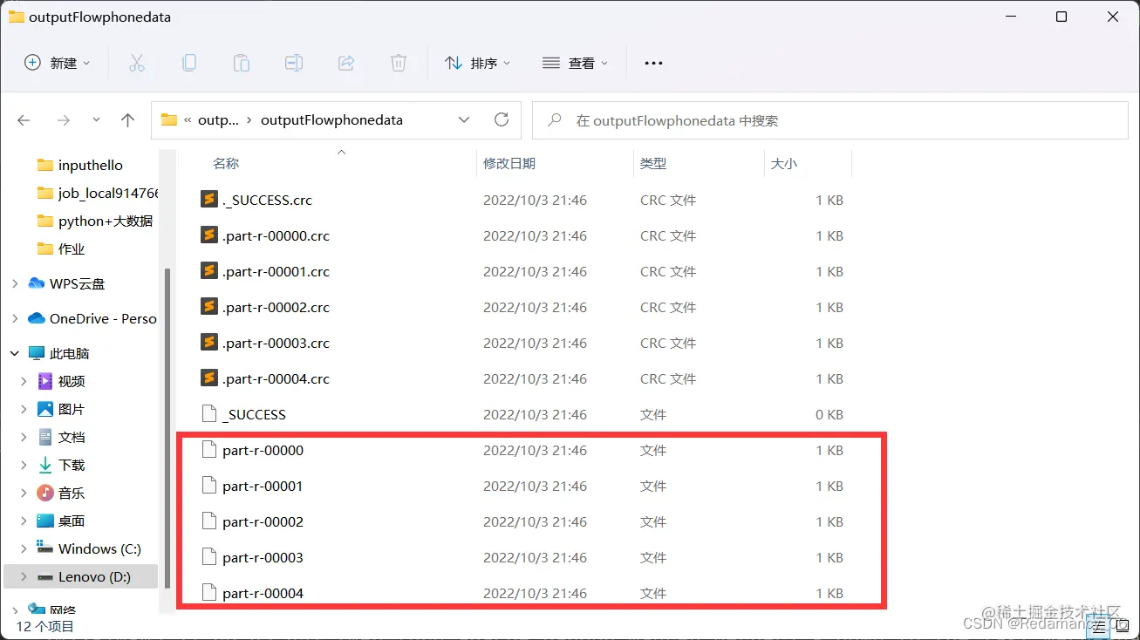Select the python+大数据 folder in sidebar

click(x=94, y=221)
